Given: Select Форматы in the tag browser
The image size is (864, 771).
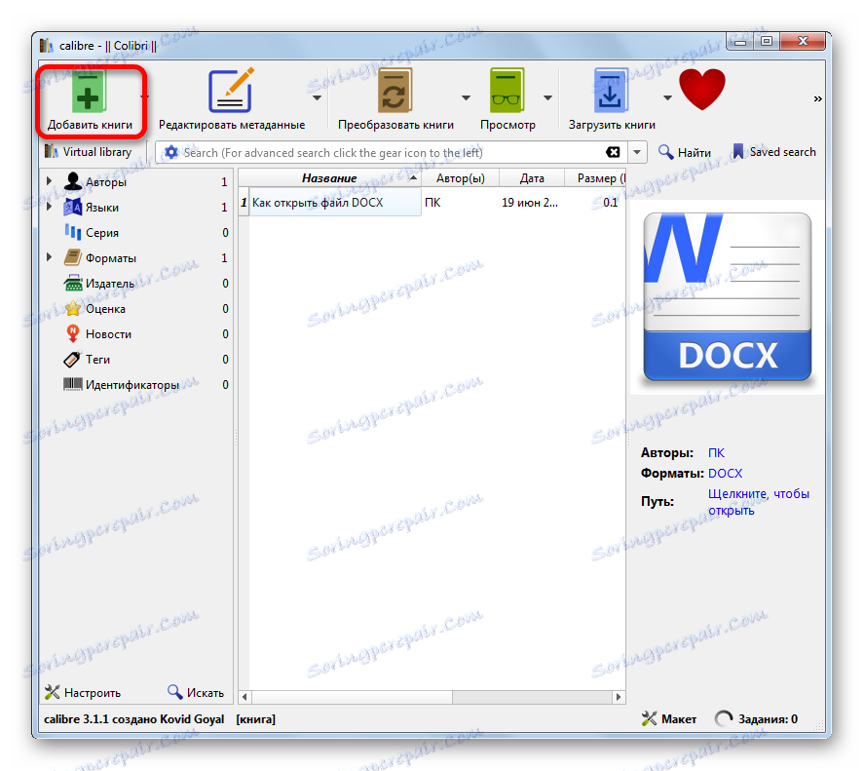Looking at the screenshot, I should pos(110,258).
